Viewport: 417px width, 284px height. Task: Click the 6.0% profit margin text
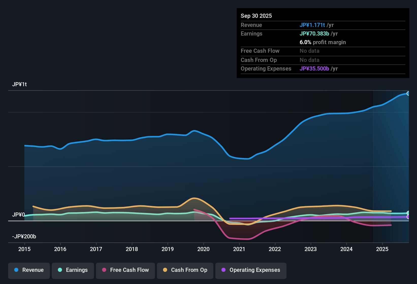click(x=323, y=42)
